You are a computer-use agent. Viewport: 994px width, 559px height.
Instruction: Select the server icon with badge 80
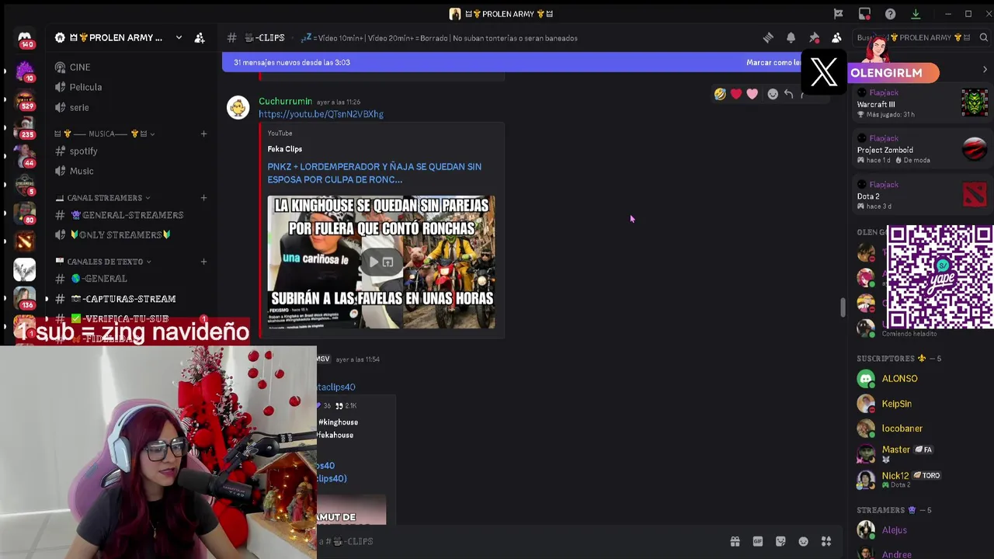24,214
